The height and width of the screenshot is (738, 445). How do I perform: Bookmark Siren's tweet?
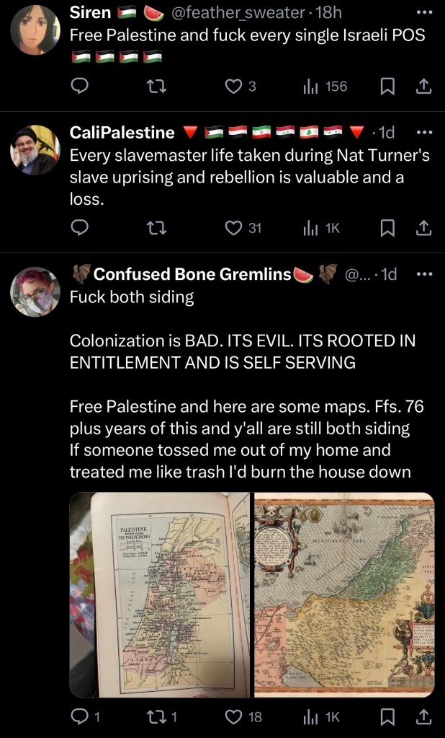pyautogui.click(x=387, y=87)
